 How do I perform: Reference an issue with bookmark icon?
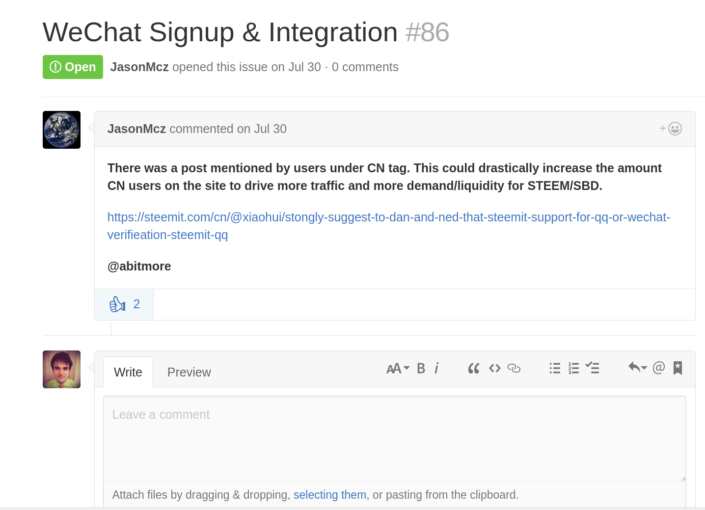(x=678, y=368)
